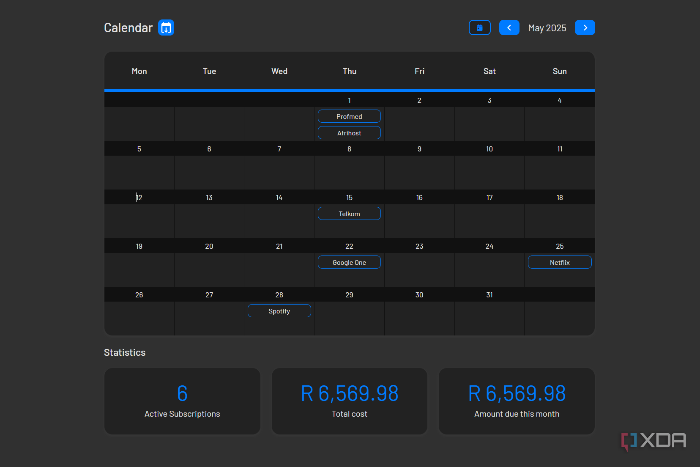Viewport: 700px width, 467px height.
Task: Click the Tue column header
Action: click(x=209, y=71)
